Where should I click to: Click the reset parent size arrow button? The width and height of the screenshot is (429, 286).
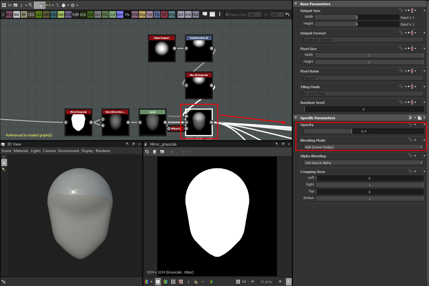tap(287, 15)
